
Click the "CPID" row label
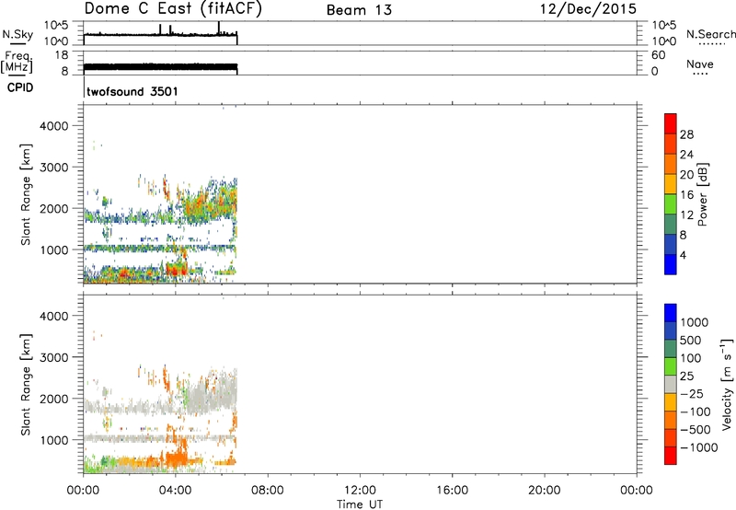20,87
